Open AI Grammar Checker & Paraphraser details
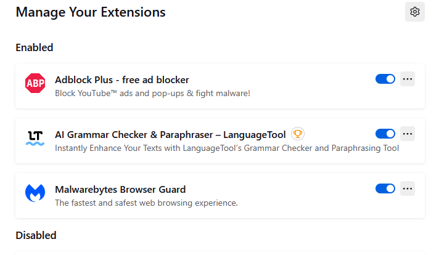Screen dimensions: 447x255 [170, 134]
